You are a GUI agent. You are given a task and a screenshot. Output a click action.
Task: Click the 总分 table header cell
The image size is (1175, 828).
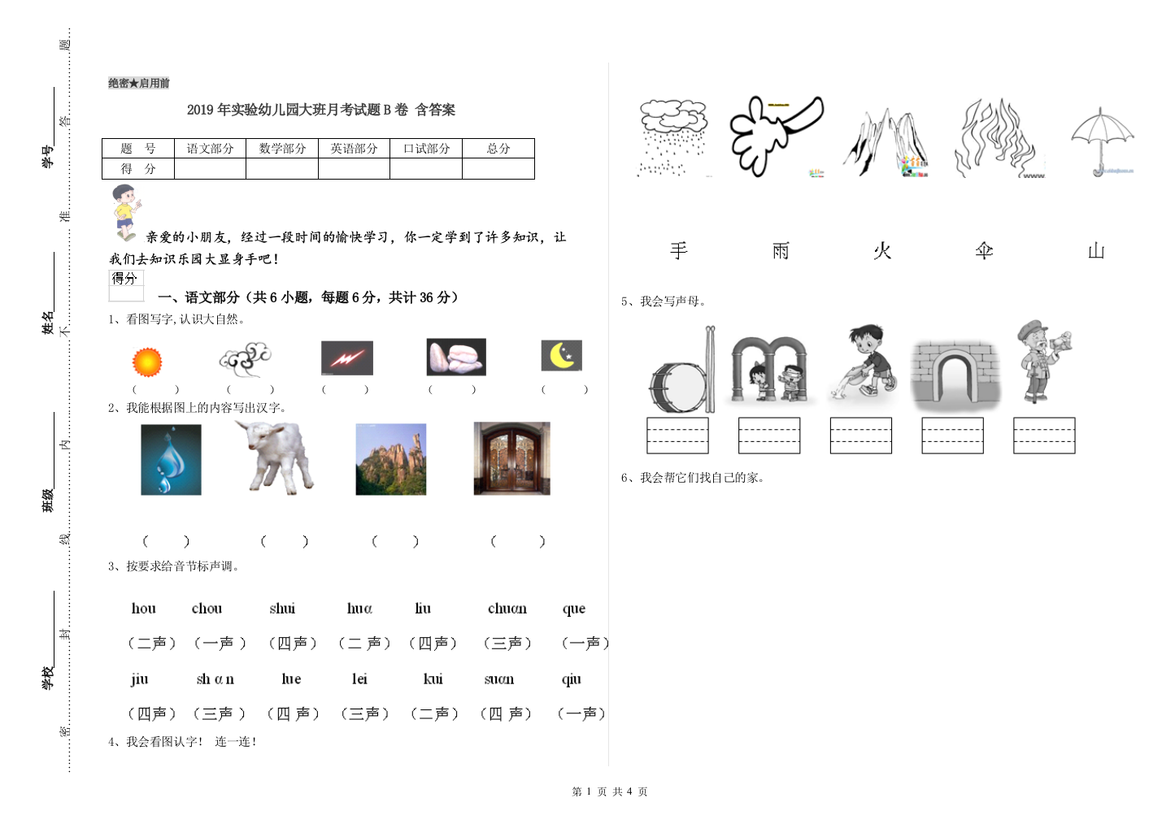coord(498,149)
